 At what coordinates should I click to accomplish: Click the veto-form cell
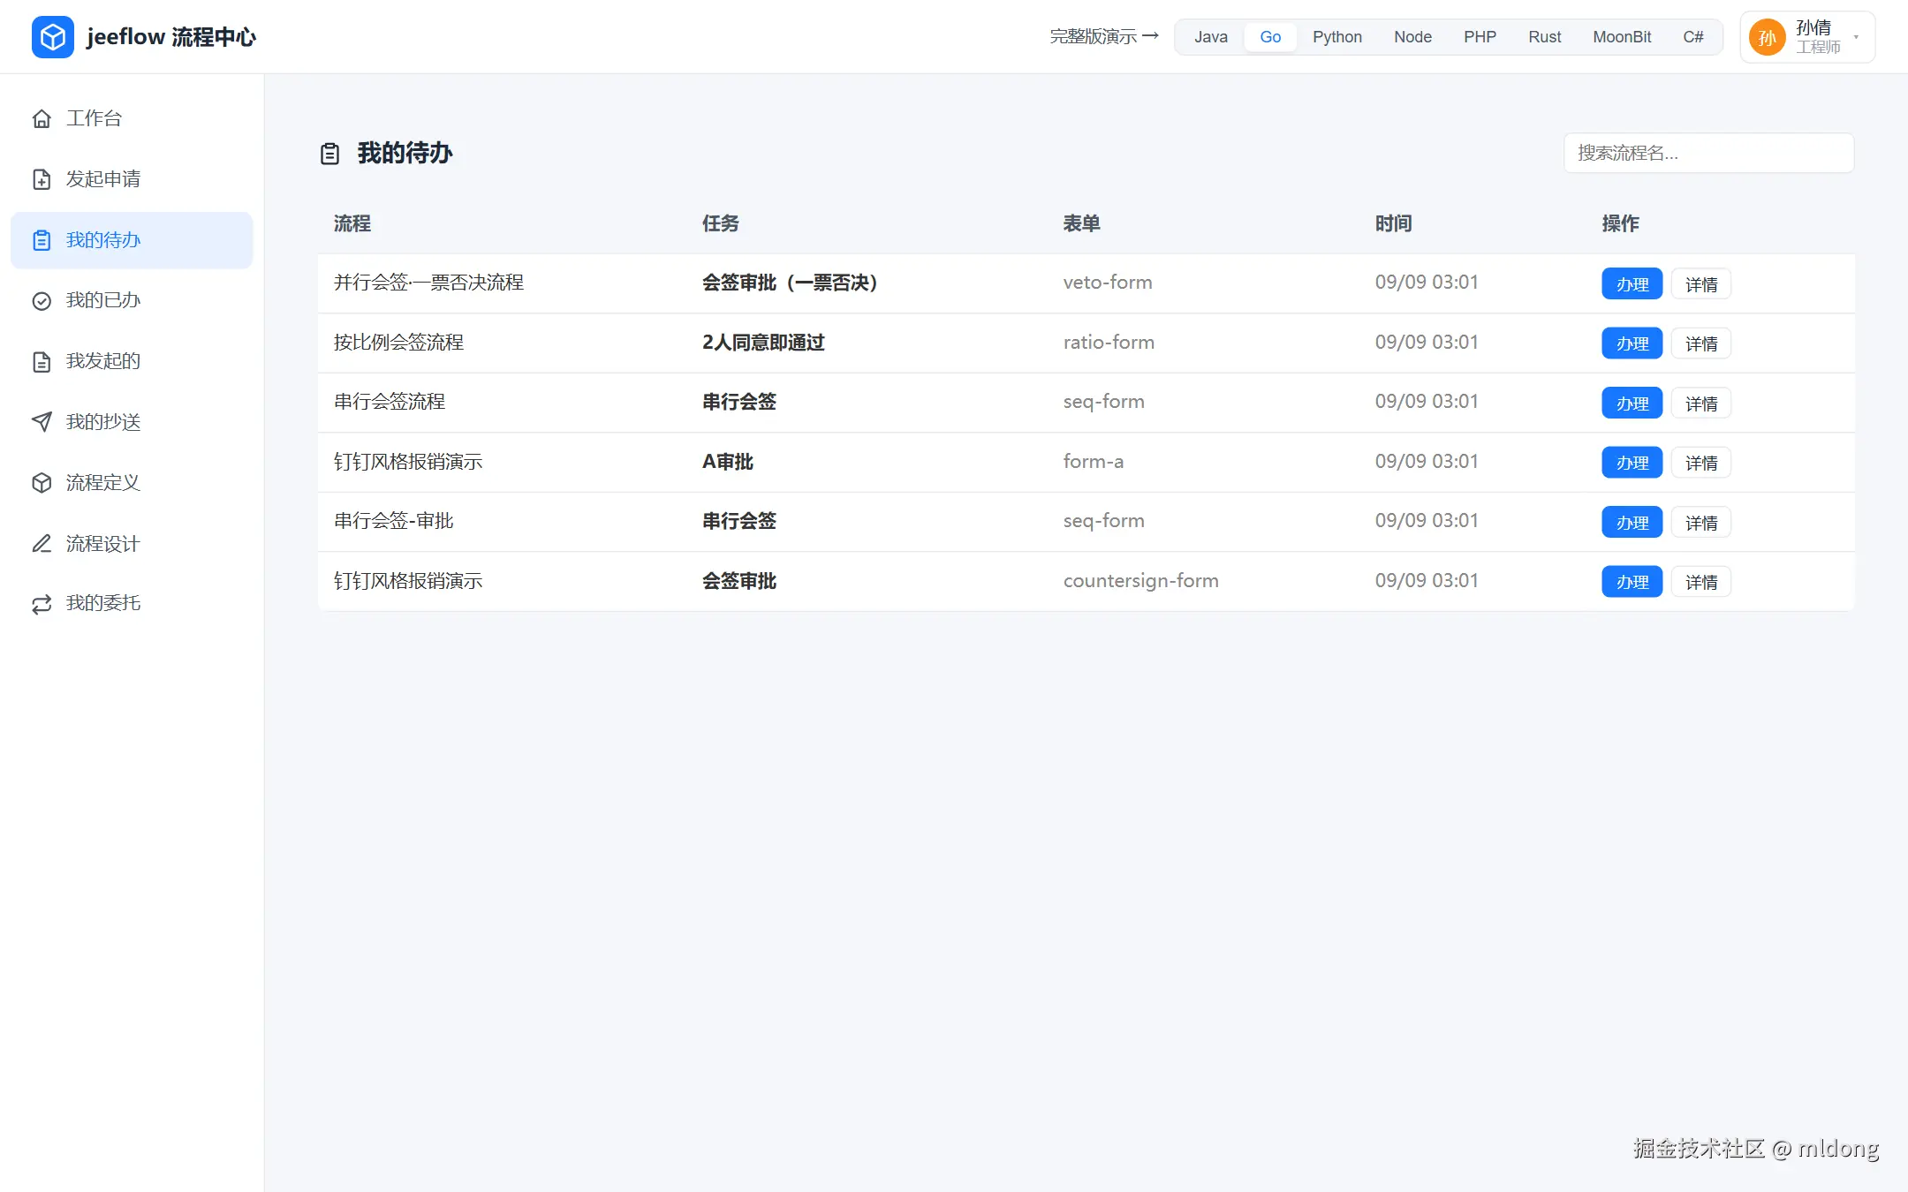point(1108,283)
